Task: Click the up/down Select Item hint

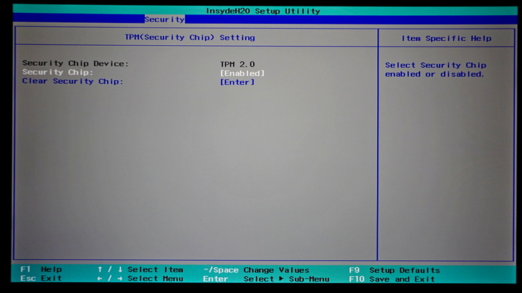Action: (x=140, y=269)
